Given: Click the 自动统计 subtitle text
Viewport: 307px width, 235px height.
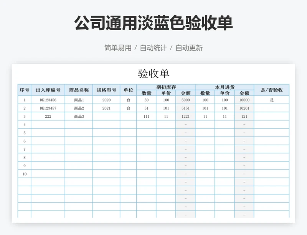Looking at the screenshot, I should [x=153, y=48].
